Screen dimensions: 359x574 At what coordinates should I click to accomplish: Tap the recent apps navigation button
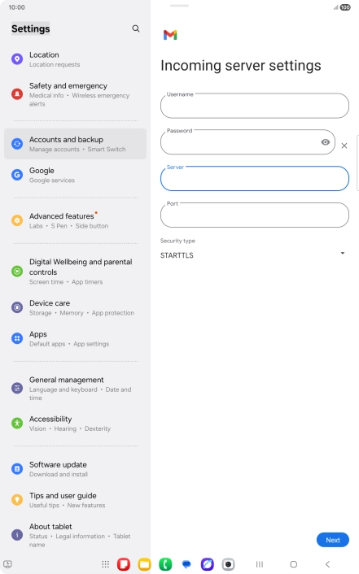pos(260,564)
